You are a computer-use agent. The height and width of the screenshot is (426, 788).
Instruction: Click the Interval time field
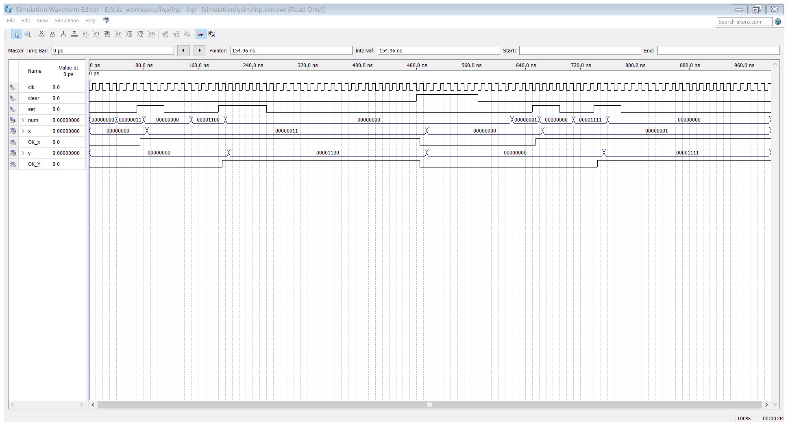point(439,50)
